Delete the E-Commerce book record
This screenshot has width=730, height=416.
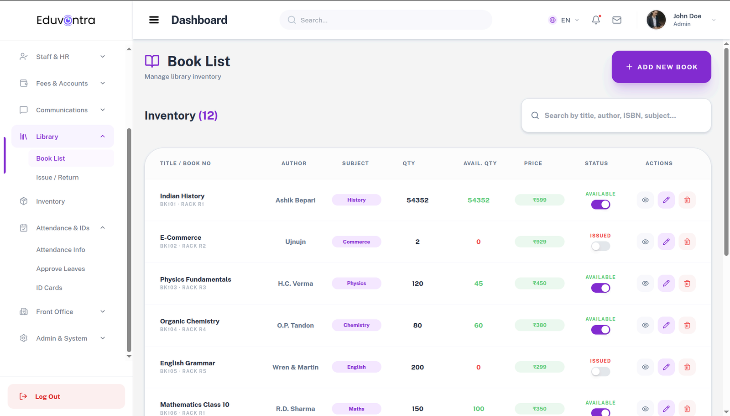coord(687,242)
